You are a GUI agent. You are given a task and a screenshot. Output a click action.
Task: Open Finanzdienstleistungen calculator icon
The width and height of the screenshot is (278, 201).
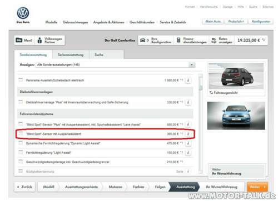(178, 40)
